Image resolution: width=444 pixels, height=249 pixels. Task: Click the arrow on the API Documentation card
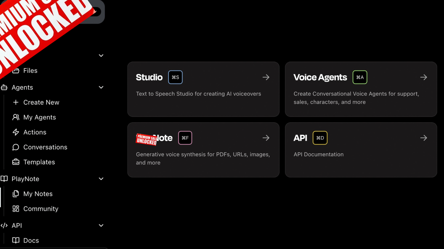[424, 138]
